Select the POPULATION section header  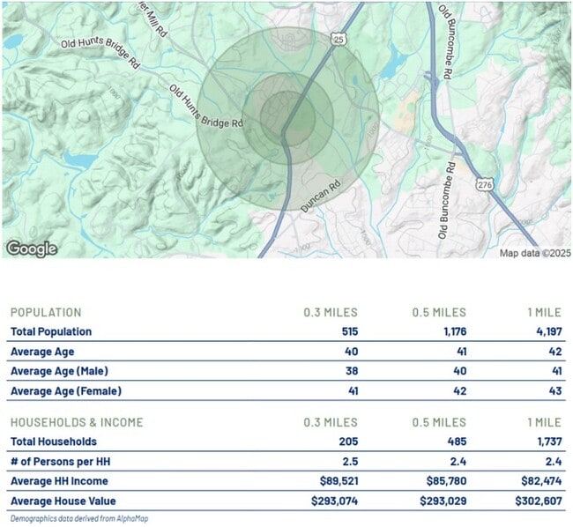pos(45,312)
